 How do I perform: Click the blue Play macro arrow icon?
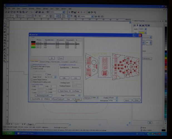click(x=69, y=12)
